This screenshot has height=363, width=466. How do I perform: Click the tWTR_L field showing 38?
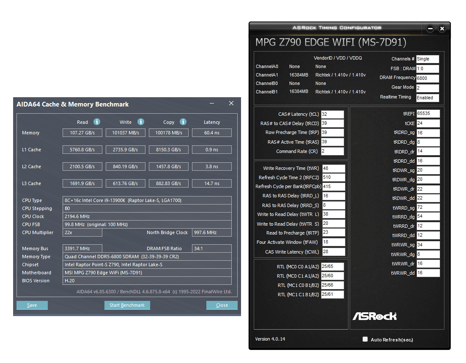[x=334, y=214]
